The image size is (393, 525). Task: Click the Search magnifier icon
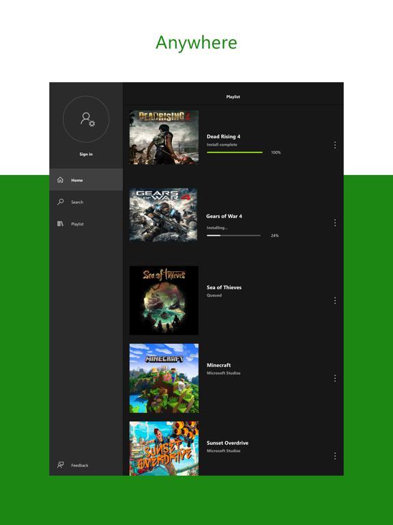pyautogui.click(x=60, y=202)
